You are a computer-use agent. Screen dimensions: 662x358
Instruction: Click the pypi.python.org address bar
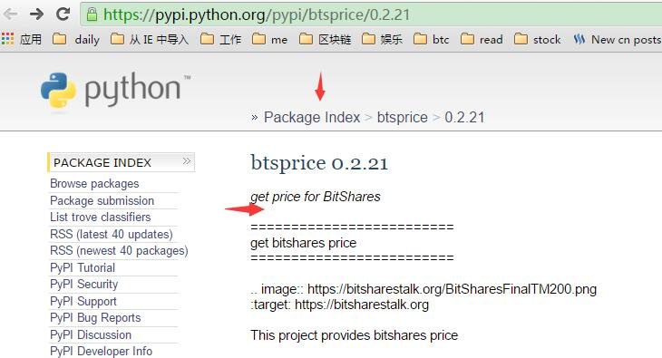coord(372,15)
